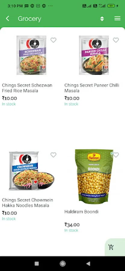Toggle the heart on Paneer Chilli Masala
125x271 pixels.
[116, 40]
